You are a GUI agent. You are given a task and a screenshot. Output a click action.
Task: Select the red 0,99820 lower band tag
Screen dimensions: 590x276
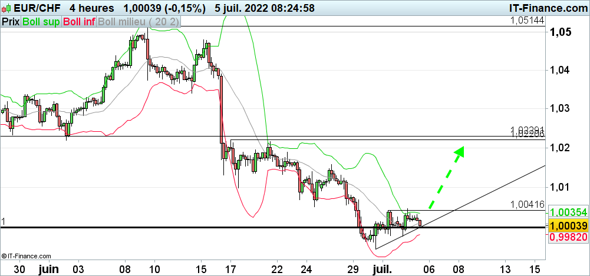(x=568, y=237)
